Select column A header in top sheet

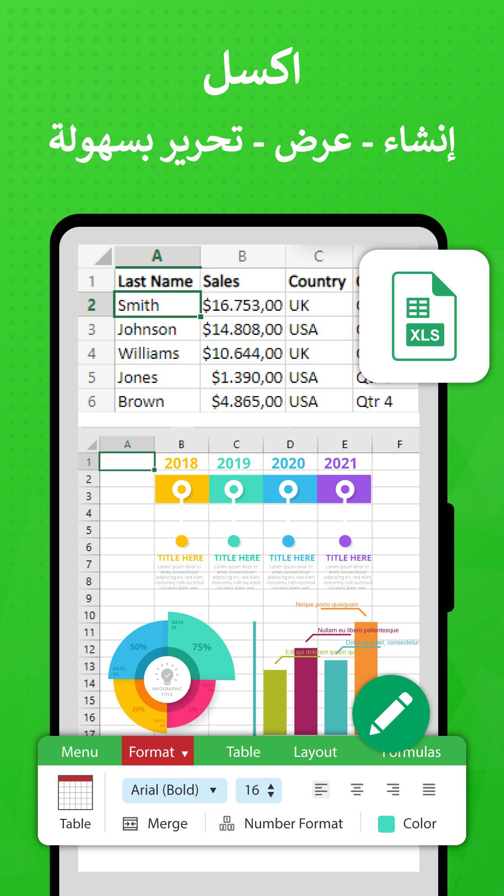(157, 256)
